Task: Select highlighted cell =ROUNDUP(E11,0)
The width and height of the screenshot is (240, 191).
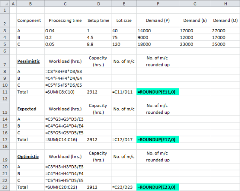Action: click(158, 92)
